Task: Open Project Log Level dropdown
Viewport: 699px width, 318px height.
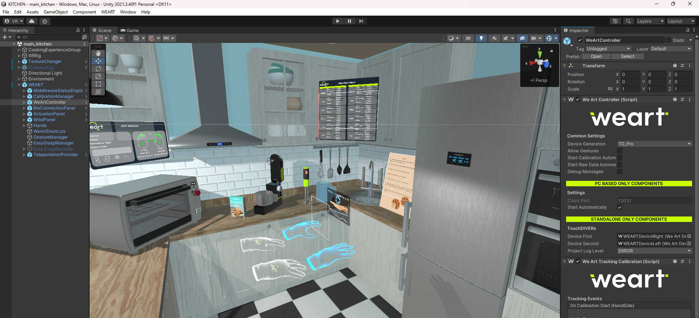Action: pyautogui.click(x=655, y=251)
